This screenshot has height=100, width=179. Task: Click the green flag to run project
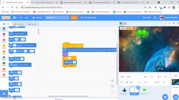[121, 23]
